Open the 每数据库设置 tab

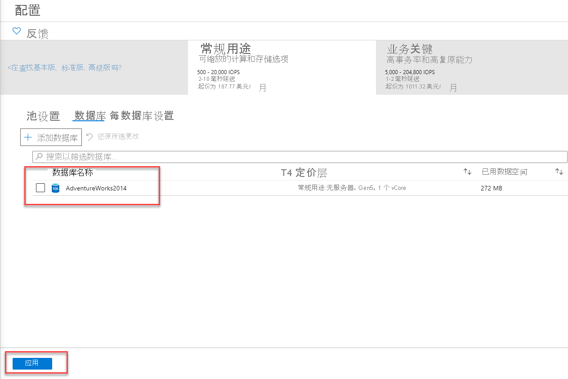point(142,116)
